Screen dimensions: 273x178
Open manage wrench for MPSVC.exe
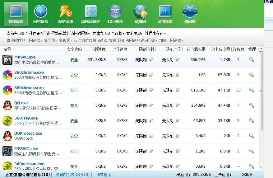click(x=252, y=60)
